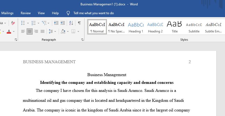The width and height of the screenshot is (225, 116).
Task: Apply the Title style
Action: [175, 27]
